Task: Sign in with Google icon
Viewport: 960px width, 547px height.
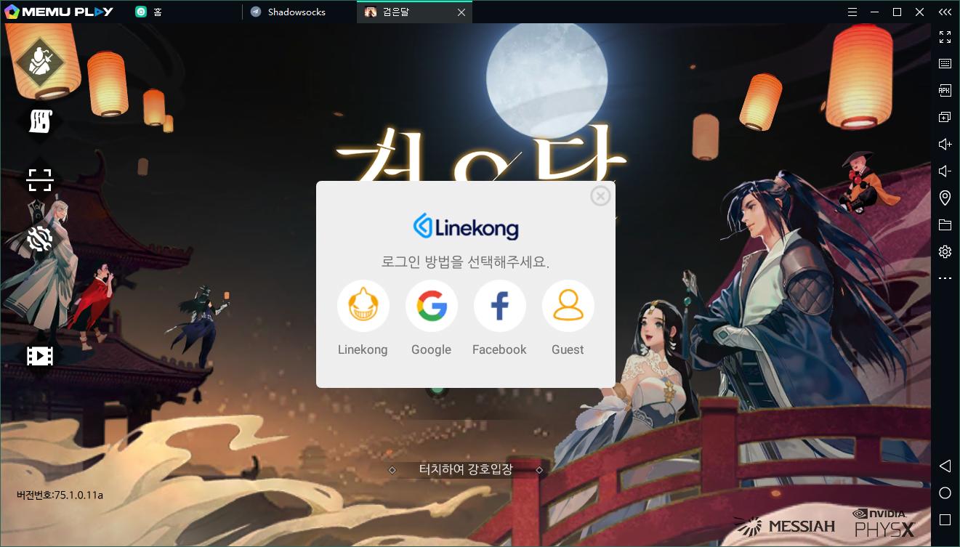Action: pyautogui.click(x=431, y=306)
